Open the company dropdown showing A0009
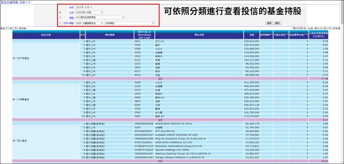Image resolution: width=344 pixels, height=164 pixels. tap(89, 13)
